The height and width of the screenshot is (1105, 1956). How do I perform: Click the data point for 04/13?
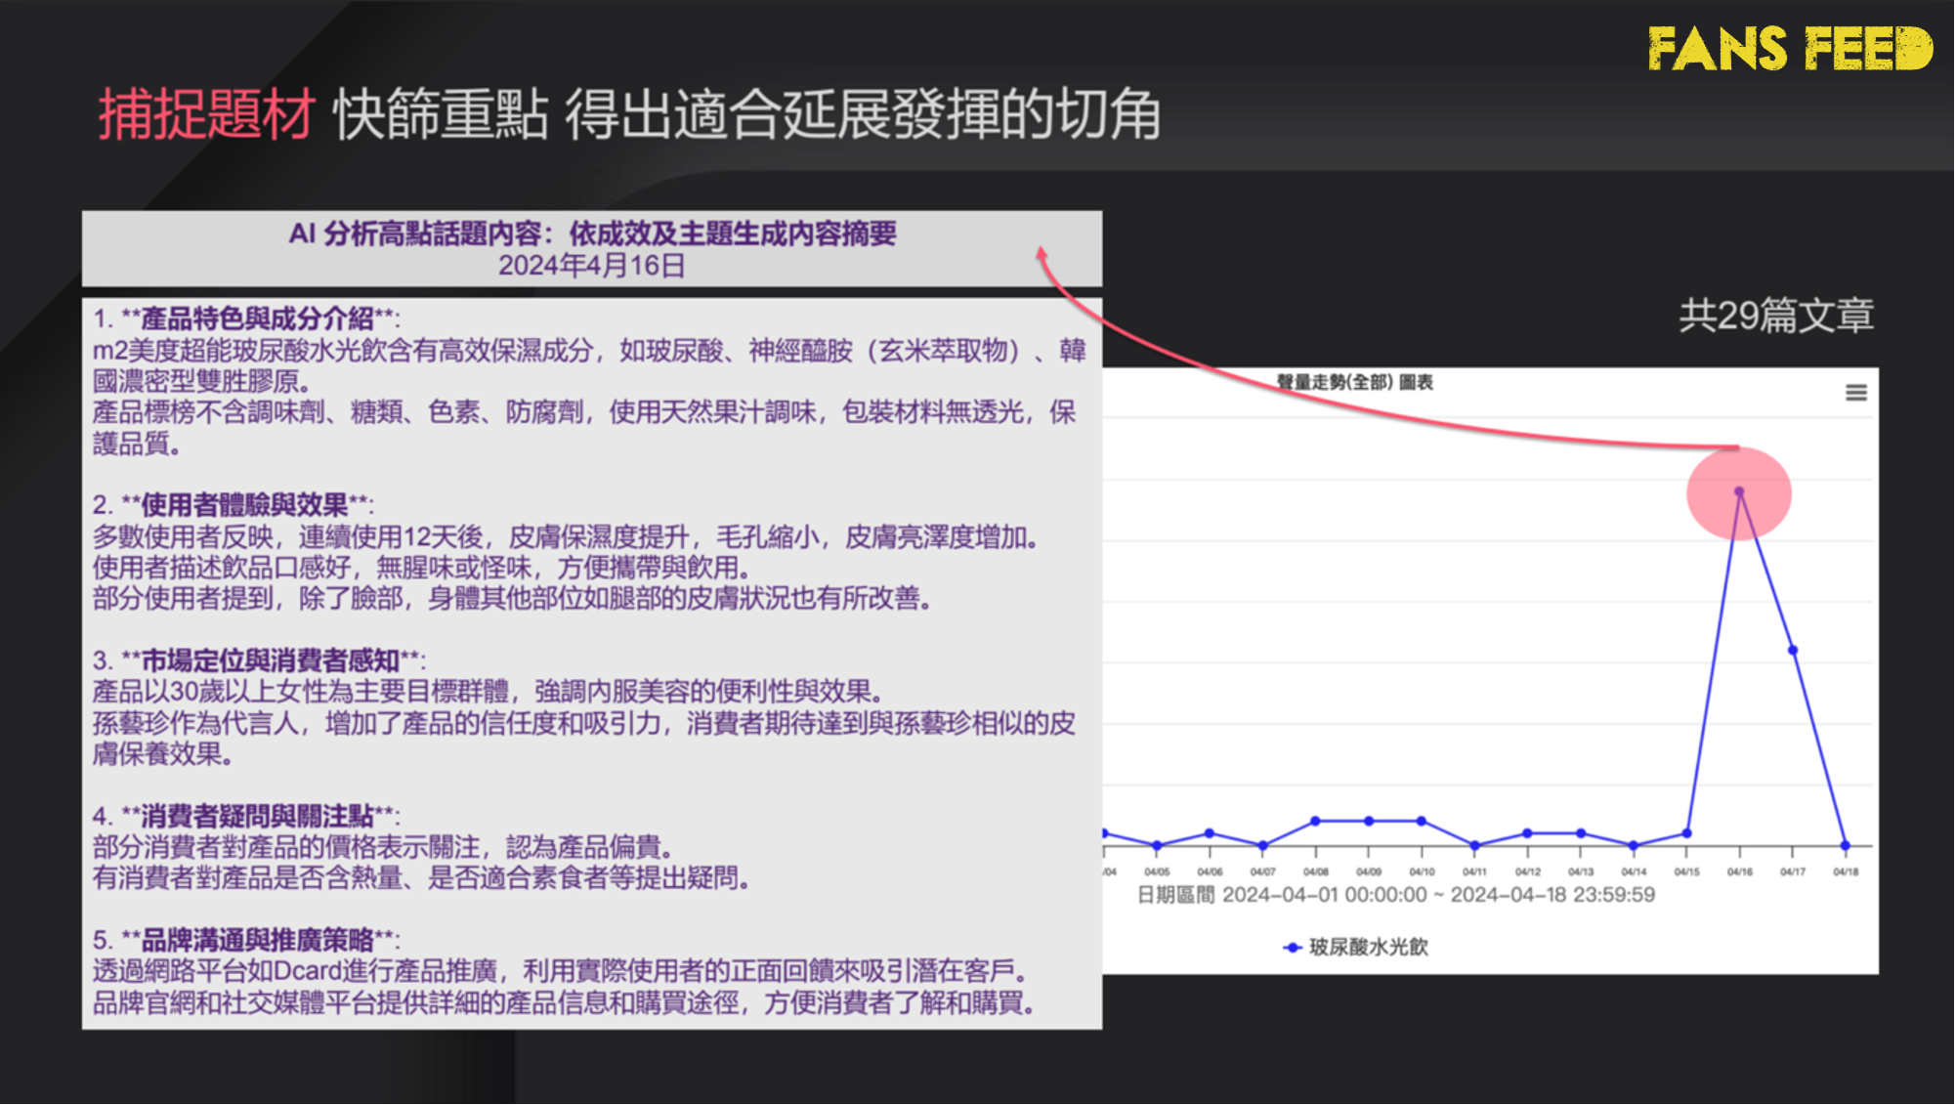(1582, 834)
